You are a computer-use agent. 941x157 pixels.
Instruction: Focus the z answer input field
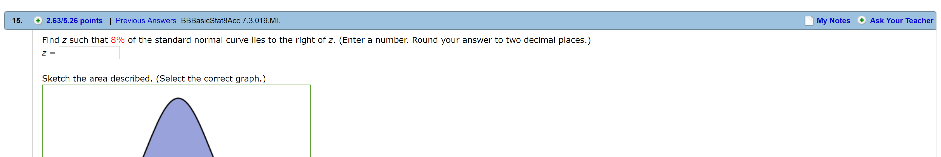click(89, 53)
